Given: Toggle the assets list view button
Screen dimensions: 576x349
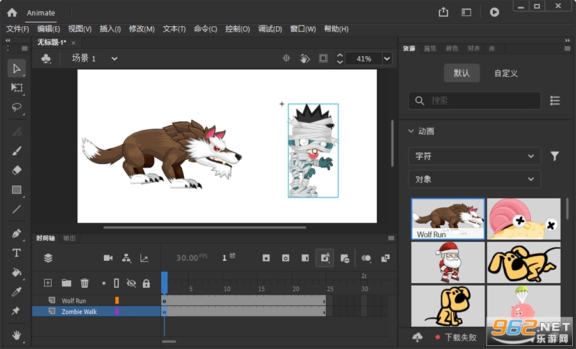Looking at the screenshot, I should 555,100.
